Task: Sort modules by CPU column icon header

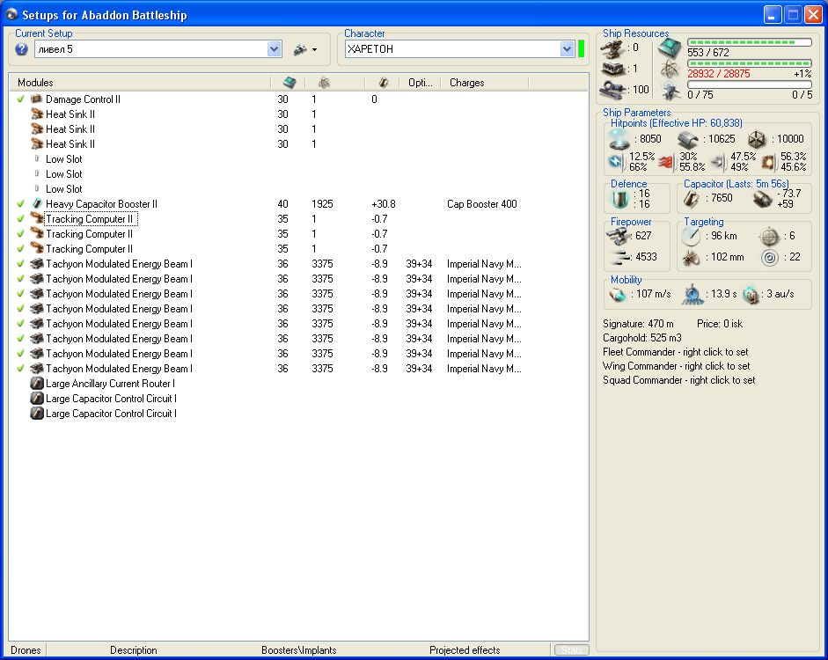Action: 289,83
